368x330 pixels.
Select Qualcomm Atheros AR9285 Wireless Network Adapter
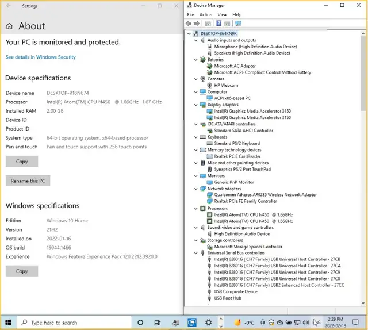266,194
